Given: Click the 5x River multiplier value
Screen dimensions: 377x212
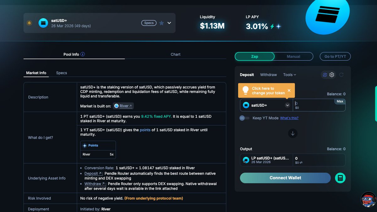Looking at the screenshot, I should 112,154.
